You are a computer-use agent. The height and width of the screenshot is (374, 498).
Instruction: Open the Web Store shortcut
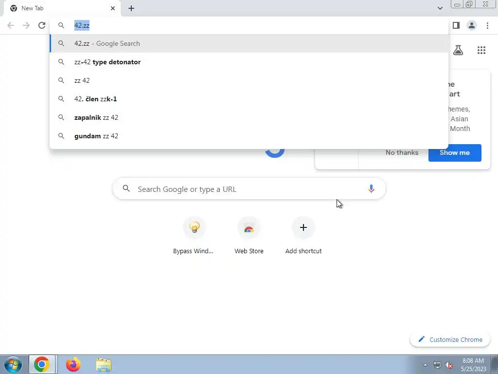tap(249, 236)
